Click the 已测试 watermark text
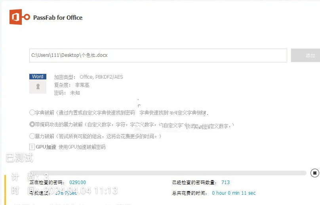 click(19, 158)
